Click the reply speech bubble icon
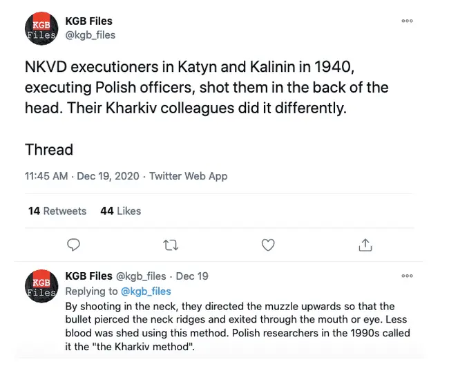458x373 pixels. tap(75, 245)
